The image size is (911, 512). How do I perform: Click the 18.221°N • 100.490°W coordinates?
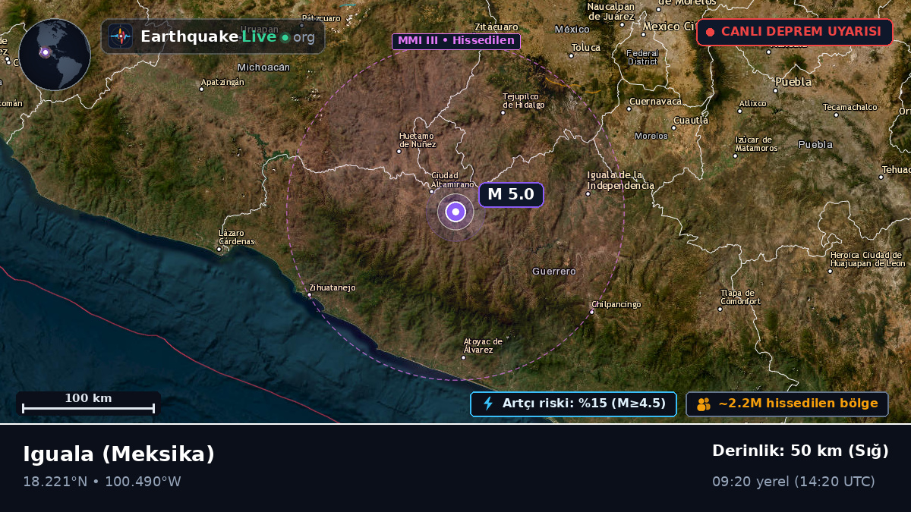(x=102, y=482)
